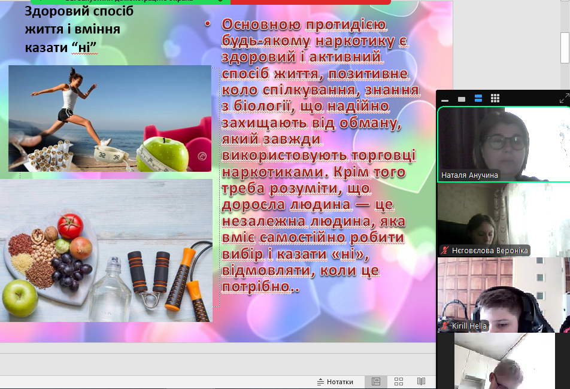Click the underlined word «ні» in the title

tap(84, 48)
